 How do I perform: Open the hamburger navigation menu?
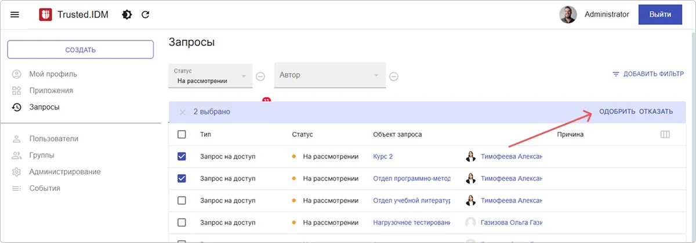(15, 14)
